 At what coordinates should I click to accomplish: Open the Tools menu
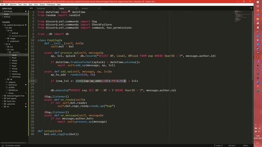(x=36, y=4)
